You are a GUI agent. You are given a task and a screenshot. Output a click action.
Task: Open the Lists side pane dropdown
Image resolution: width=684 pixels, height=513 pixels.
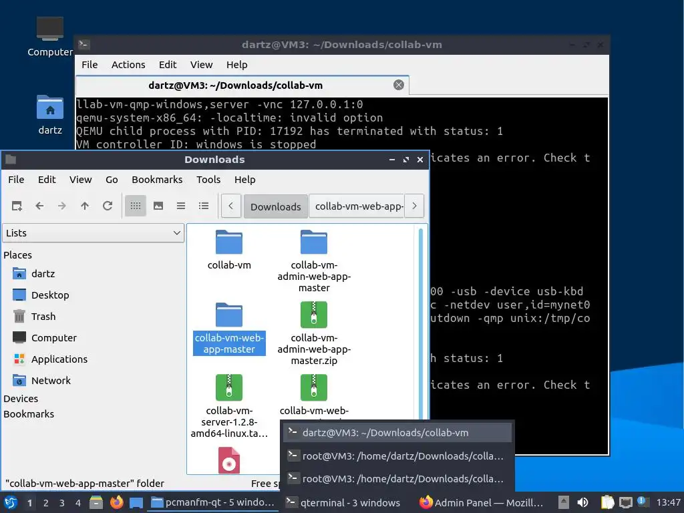[93, 233]
